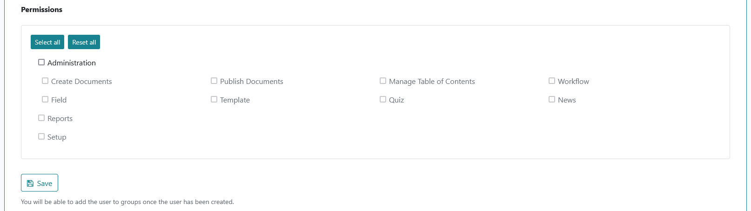Click the Select all button
Viewport: 751px width, 211px height.
click(x=47, y=42)
